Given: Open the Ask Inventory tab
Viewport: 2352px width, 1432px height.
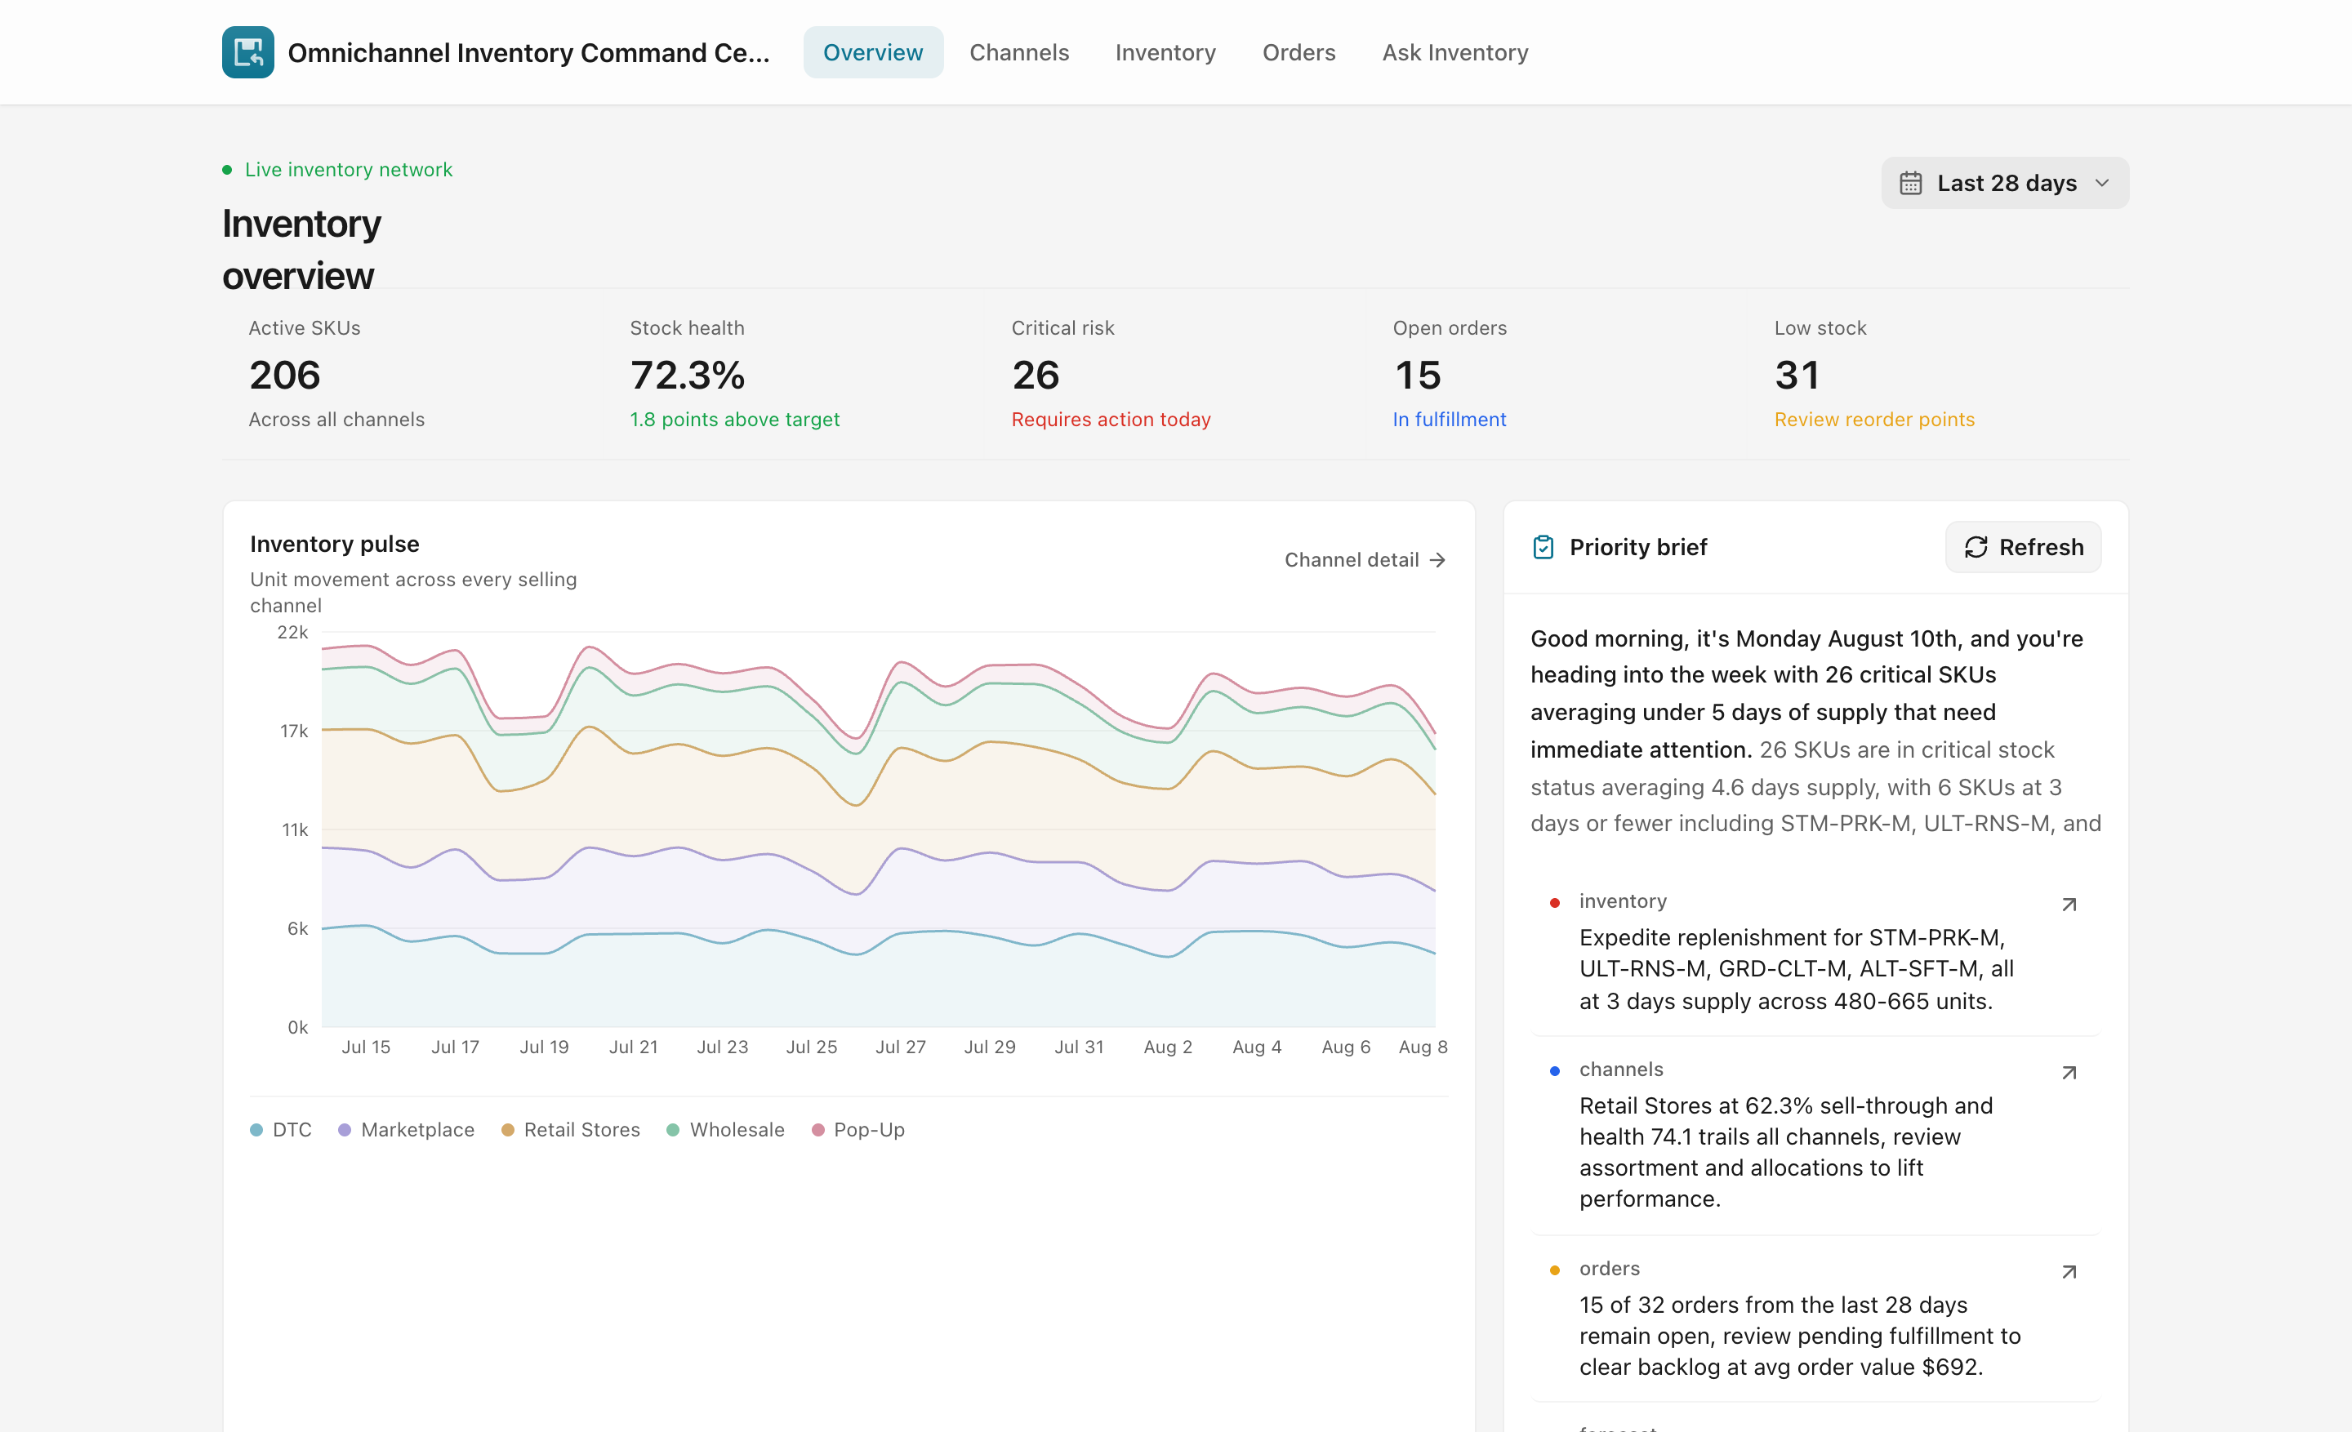Looking at the screenshot, I should [1454, 52].
